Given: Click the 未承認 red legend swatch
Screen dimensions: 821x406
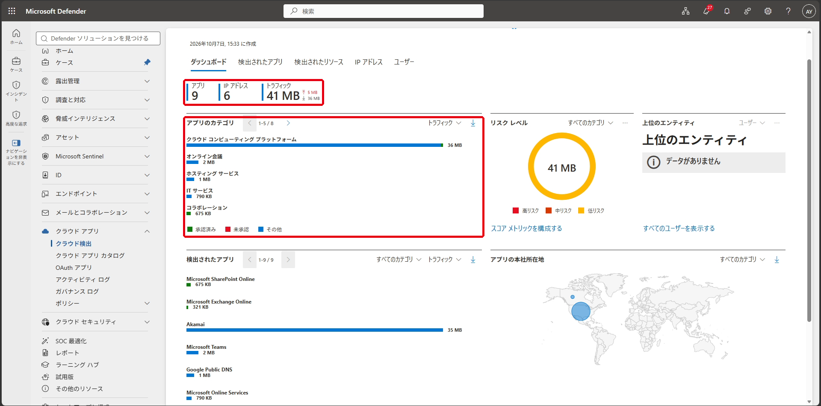Looking at the screenshot, I should 228,229.
